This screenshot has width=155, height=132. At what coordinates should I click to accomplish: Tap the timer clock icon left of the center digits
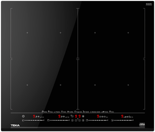(x=72, y=116)
